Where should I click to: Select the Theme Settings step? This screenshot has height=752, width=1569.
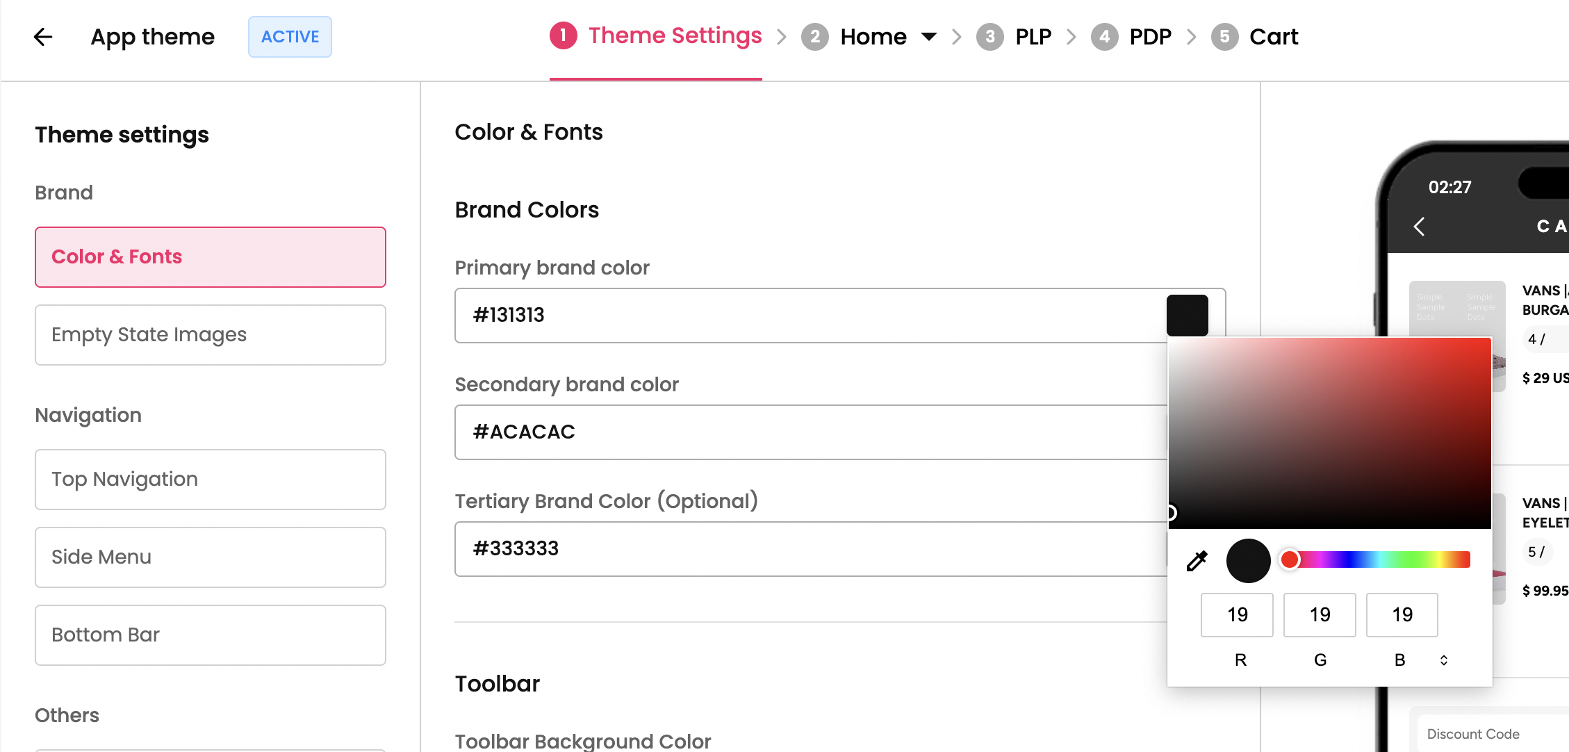[x=674, y=36]
